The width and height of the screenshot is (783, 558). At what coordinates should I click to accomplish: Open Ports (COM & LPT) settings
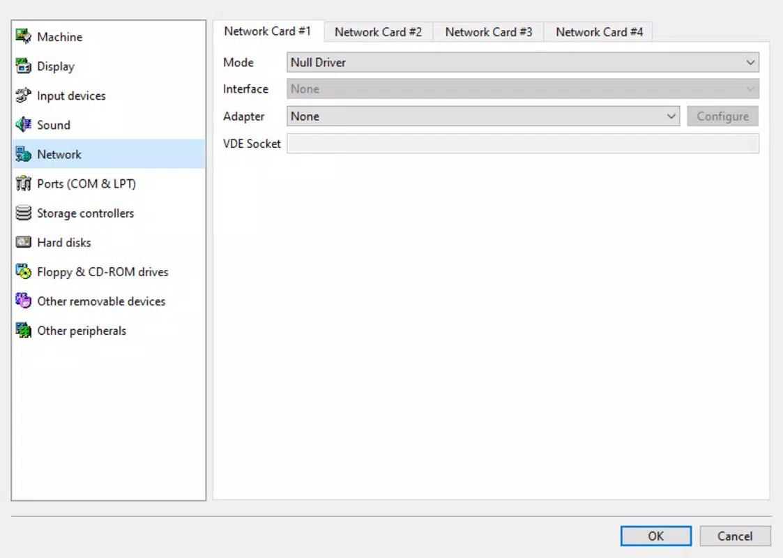coord(108,184)
